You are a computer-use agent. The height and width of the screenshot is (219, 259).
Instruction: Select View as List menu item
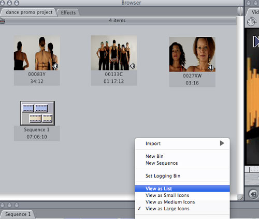point(182,188)
